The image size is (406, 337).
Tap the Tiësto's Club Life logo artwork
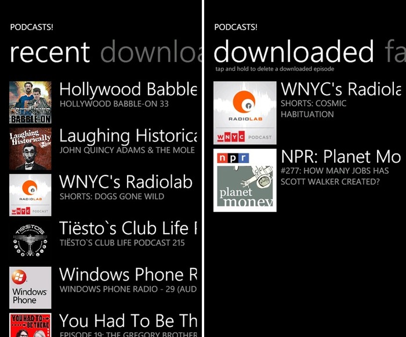30,241
